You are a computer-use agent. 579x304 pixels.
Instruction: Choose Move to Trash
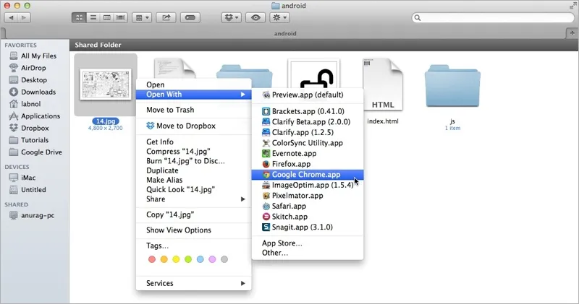point(193,110)
